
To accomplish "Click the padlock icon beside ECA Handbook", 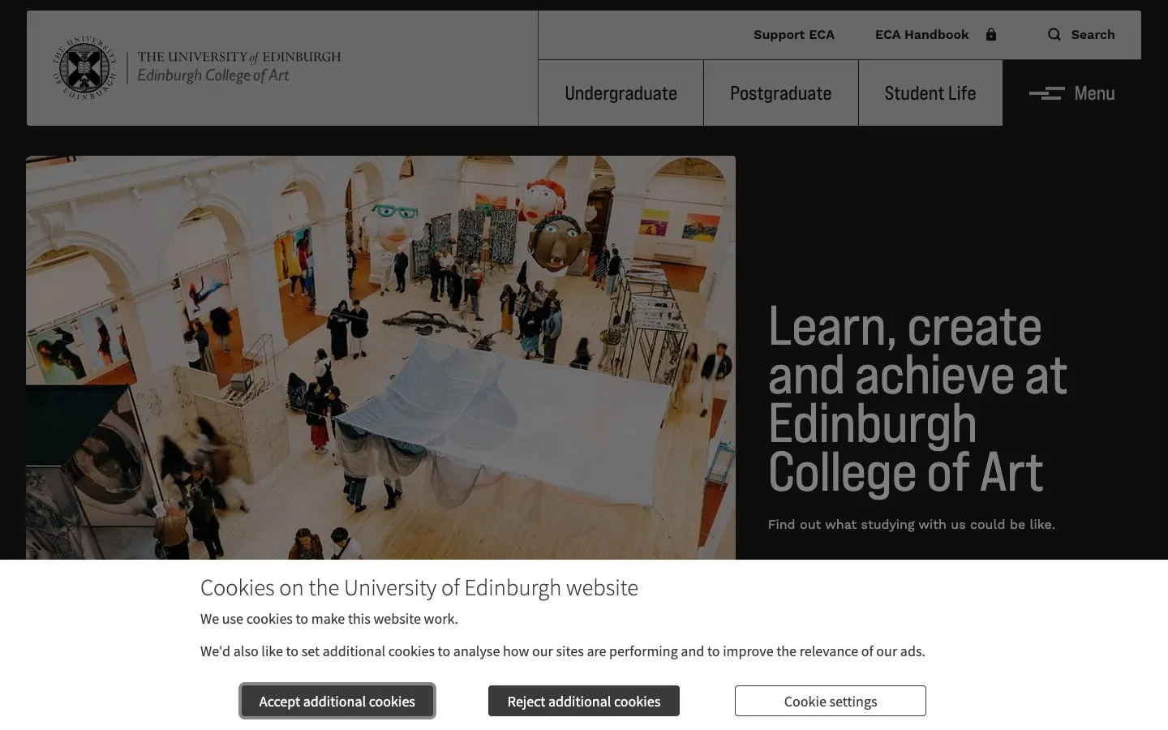I will click(x=990, y=34).
